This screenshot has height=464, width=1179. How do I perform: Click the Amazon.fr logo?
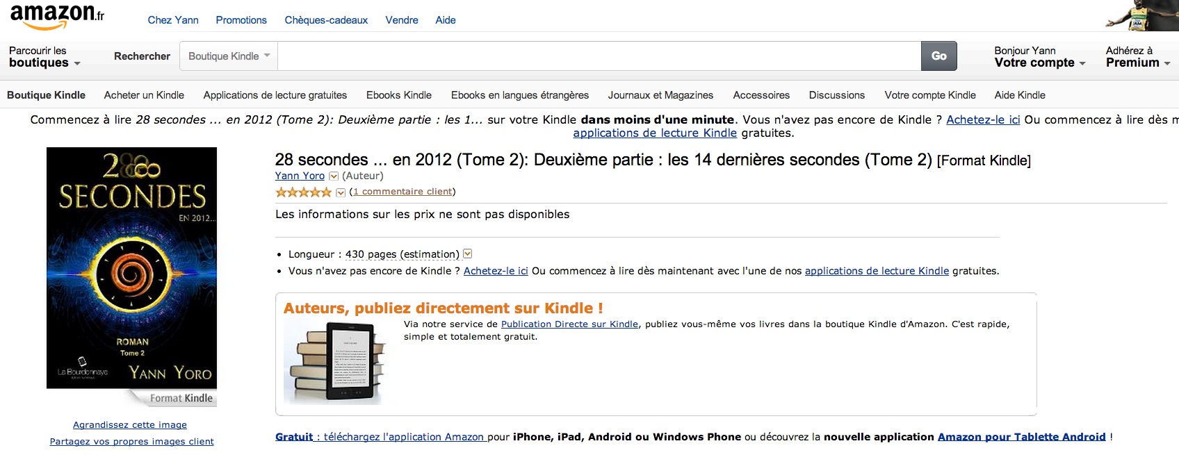pos(57,17)
